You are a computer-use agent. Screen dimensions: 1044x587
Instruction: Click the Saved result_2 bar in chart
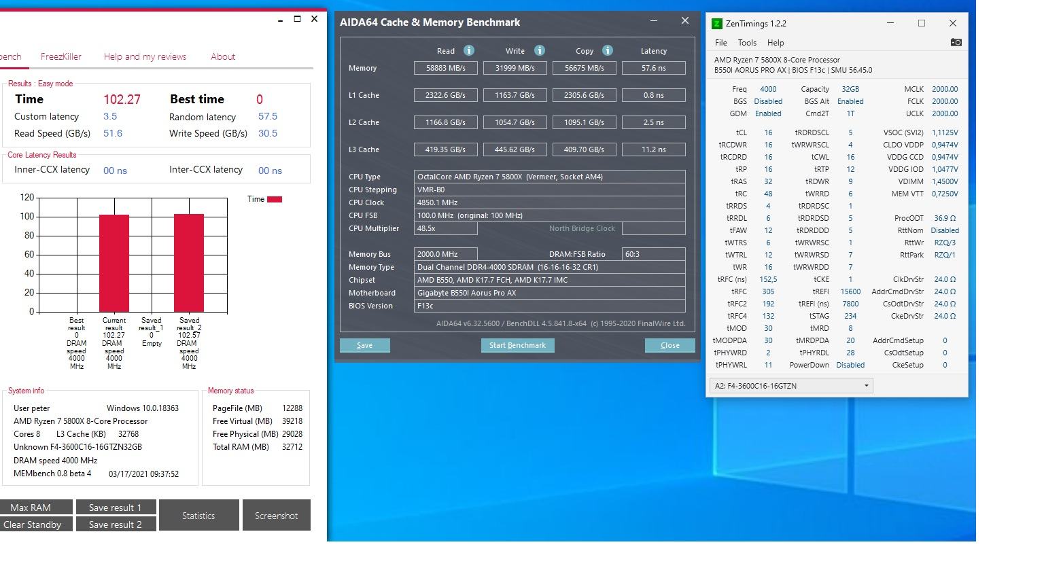189,263
